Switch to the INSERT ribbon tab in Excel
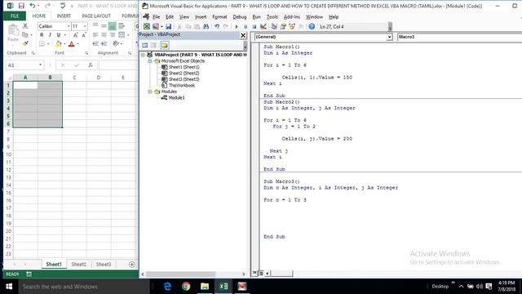The width and height of the screenshot is (522, 294). (x=64, y=16)
